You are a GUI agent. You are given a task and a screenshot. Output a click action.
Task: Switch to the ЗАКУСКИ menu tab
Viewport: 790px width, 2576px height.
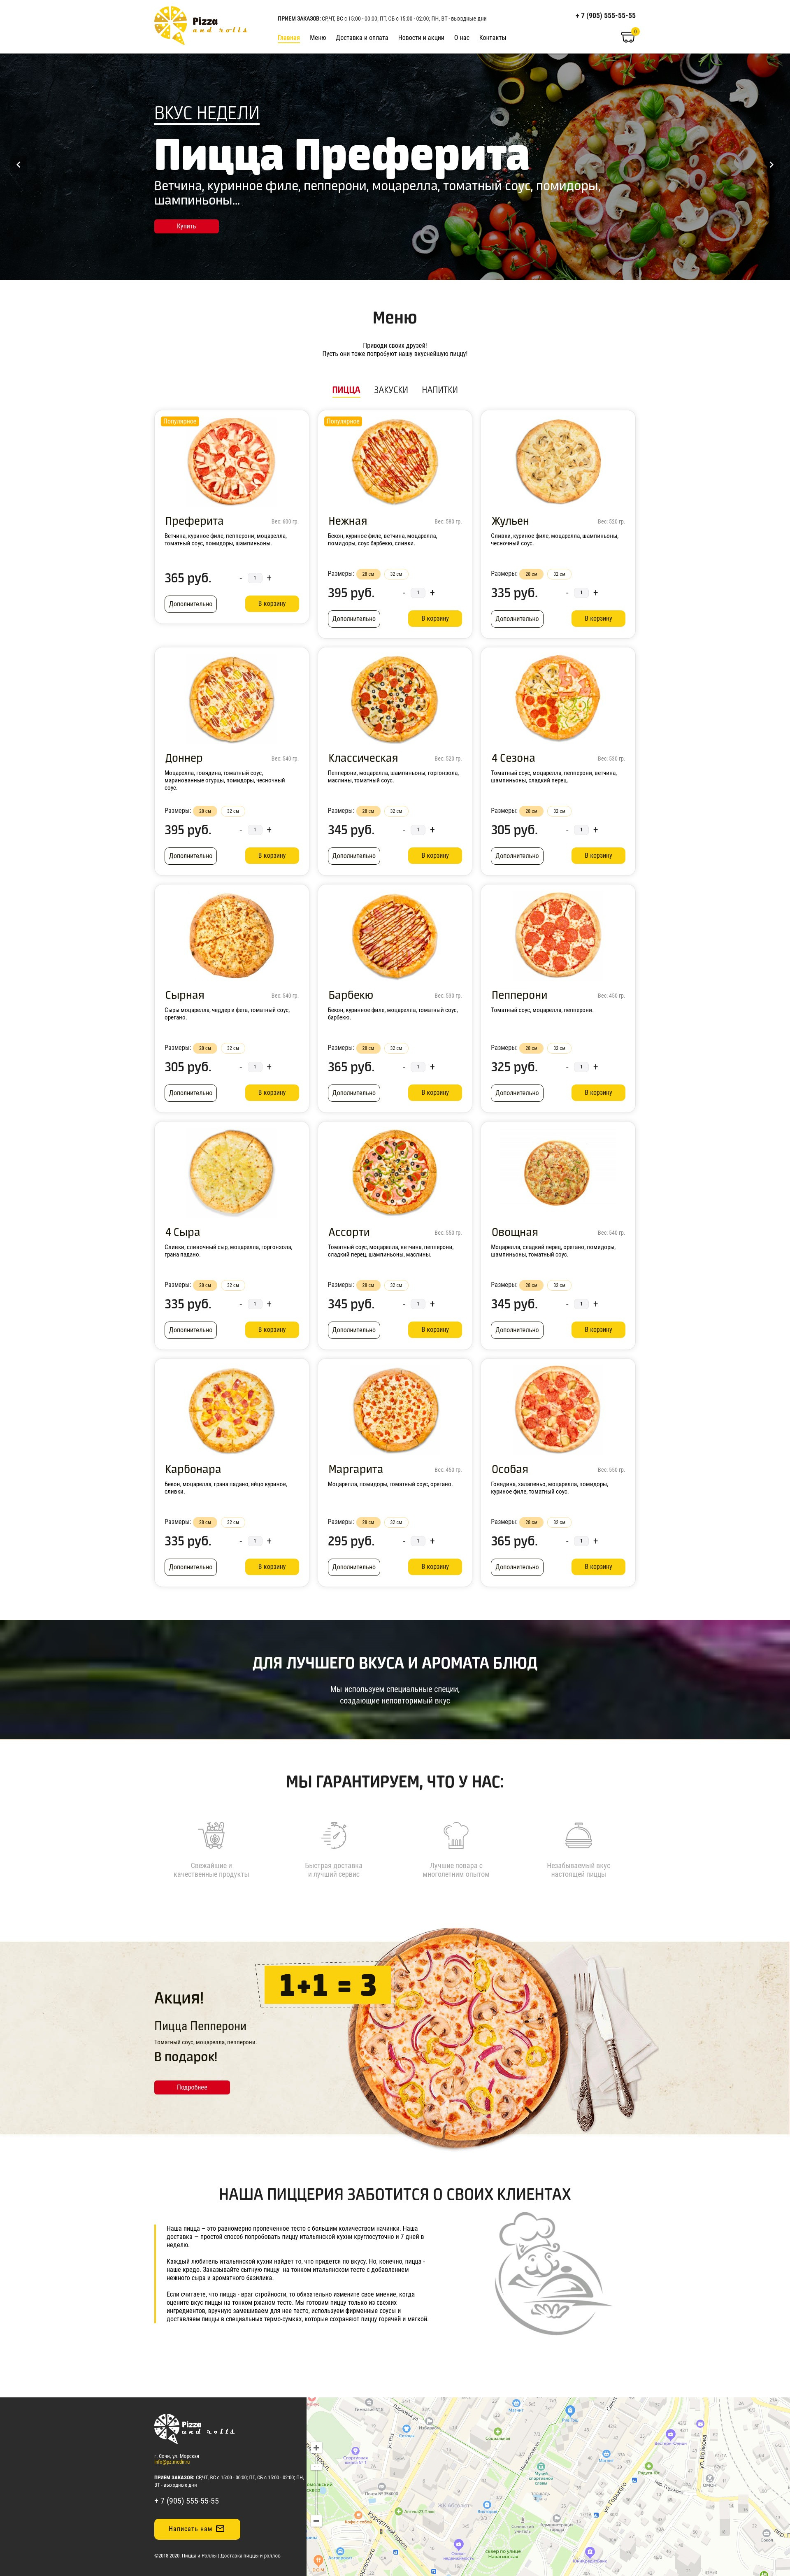pos(391,390)
